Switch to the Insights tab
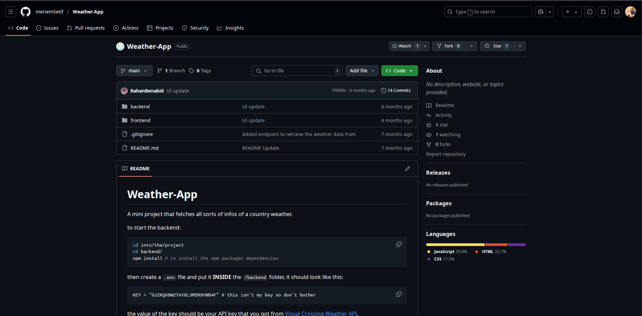The width and height of the screenshot is (642, 316). 230,28
